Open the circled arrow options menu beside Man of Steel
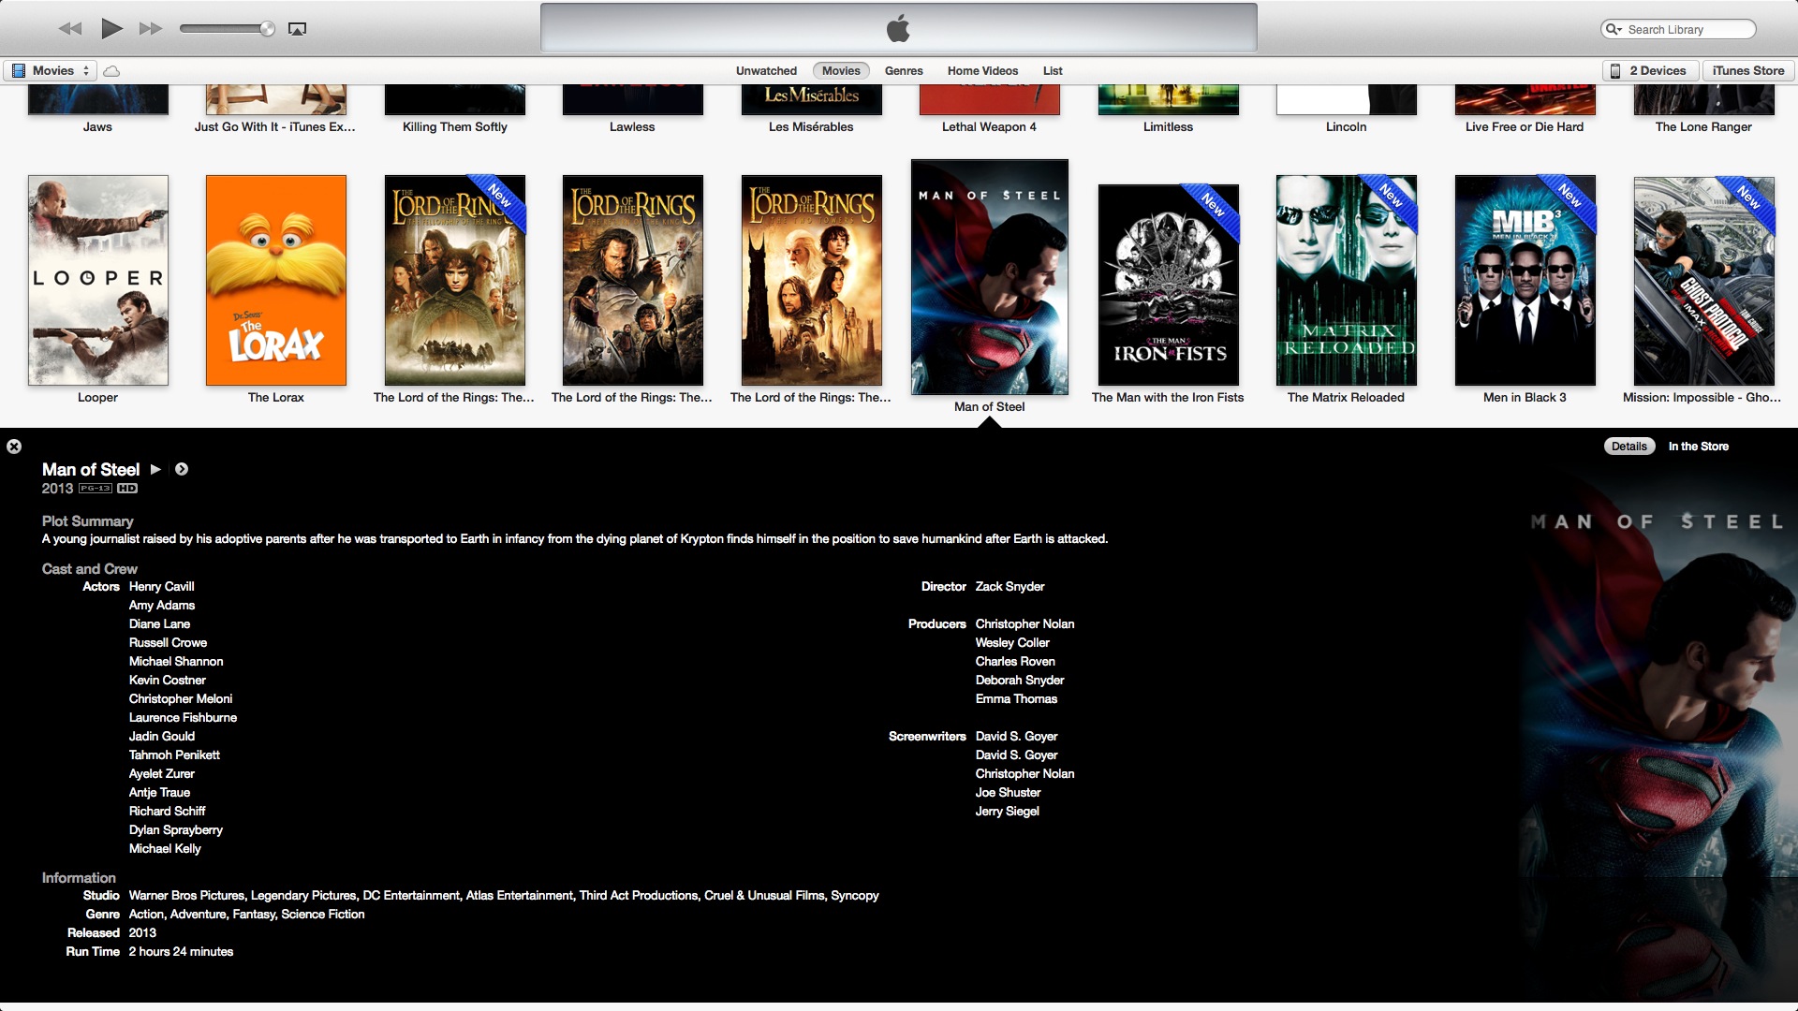The height and width of the screenshot is (1011, 1798). coord(182,469)
